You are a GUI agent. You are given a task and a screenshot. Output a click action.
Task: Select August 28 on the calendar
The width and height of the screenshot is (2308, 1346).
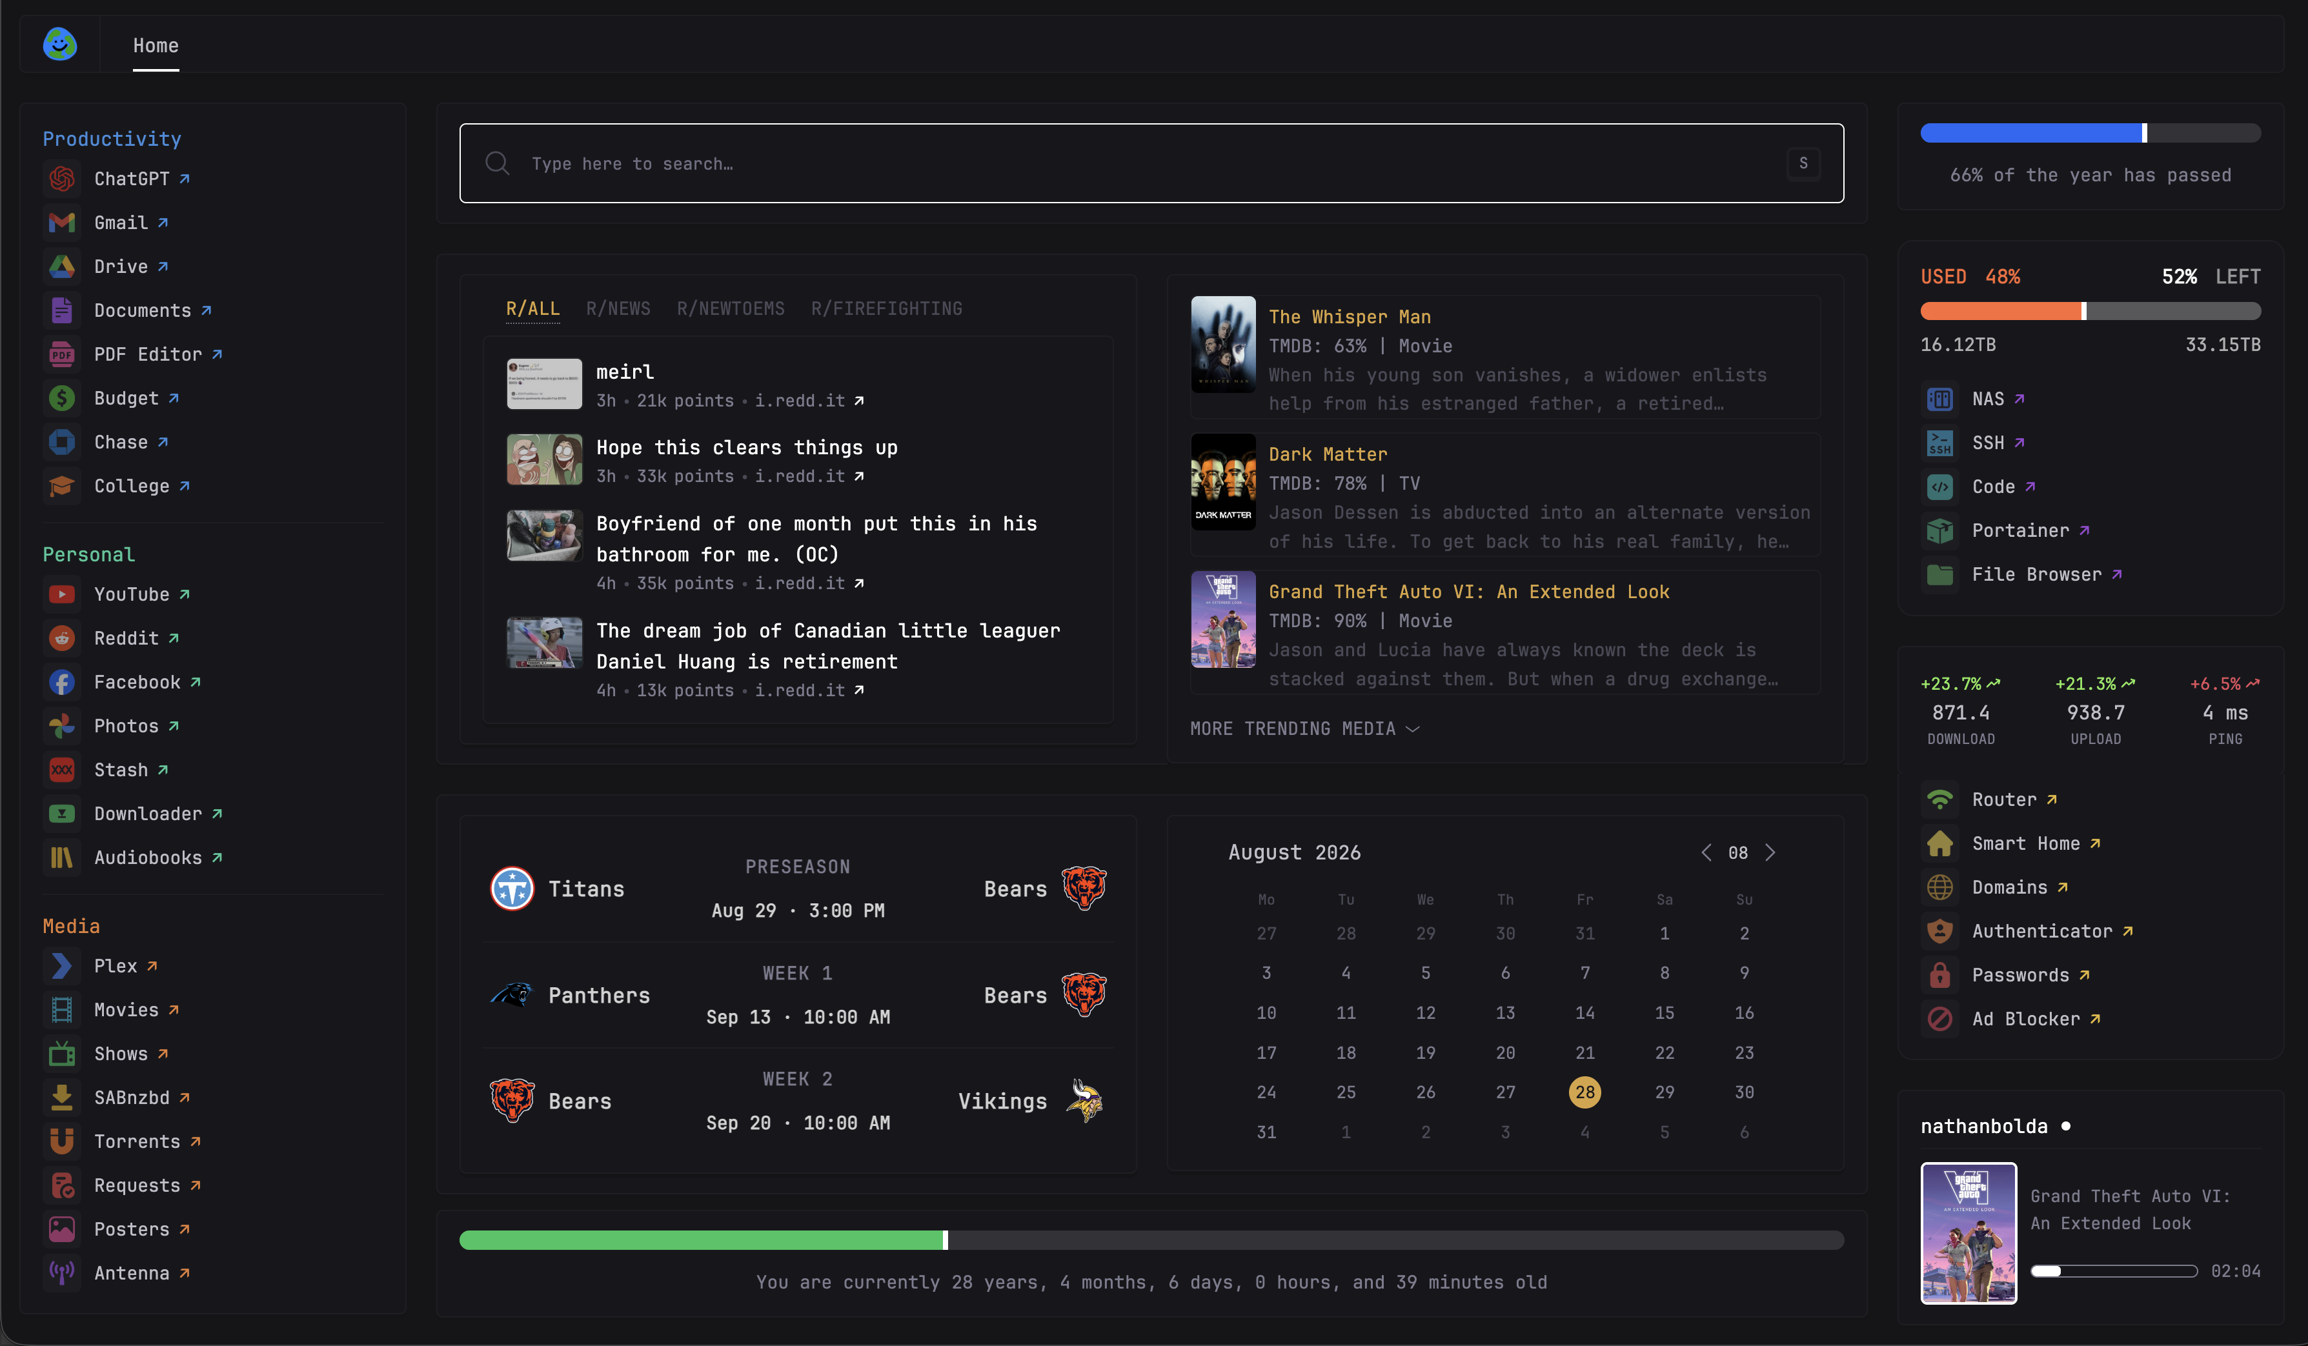click(1584, 1092)
